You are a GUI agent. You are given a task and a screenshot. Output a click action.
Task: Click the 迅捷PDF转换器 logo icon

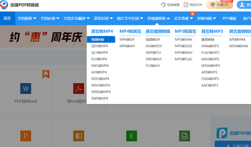click(4, 4)
